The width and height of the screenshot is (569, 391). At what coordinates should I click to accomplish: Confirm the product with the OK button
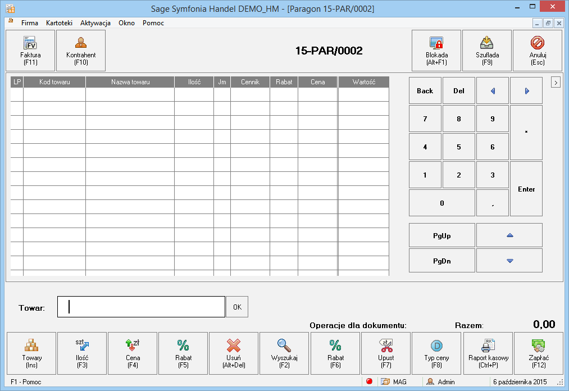point(237,307)
